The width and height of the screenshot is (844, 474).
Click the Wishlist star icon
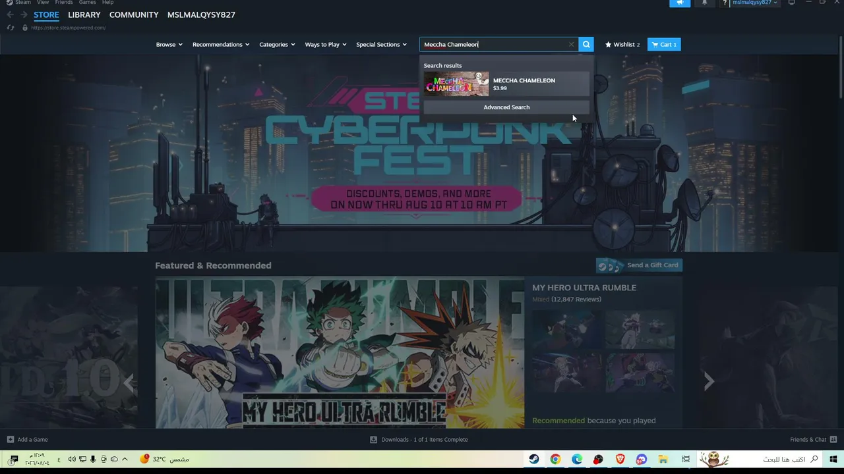pos(608,44)
